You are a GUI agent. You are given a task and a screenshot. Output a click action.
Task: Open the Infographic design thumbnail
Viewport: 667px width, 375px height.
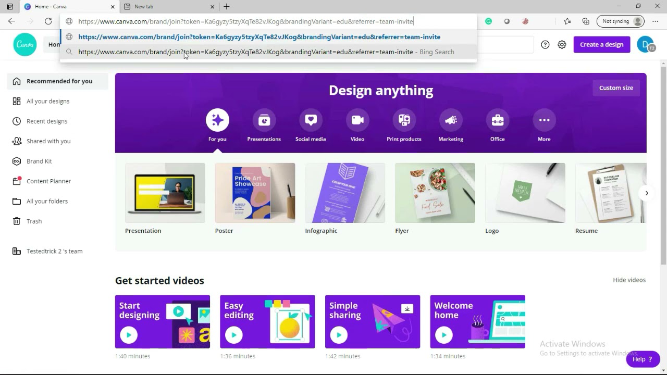pyautogui.click(x=345, y=193)
